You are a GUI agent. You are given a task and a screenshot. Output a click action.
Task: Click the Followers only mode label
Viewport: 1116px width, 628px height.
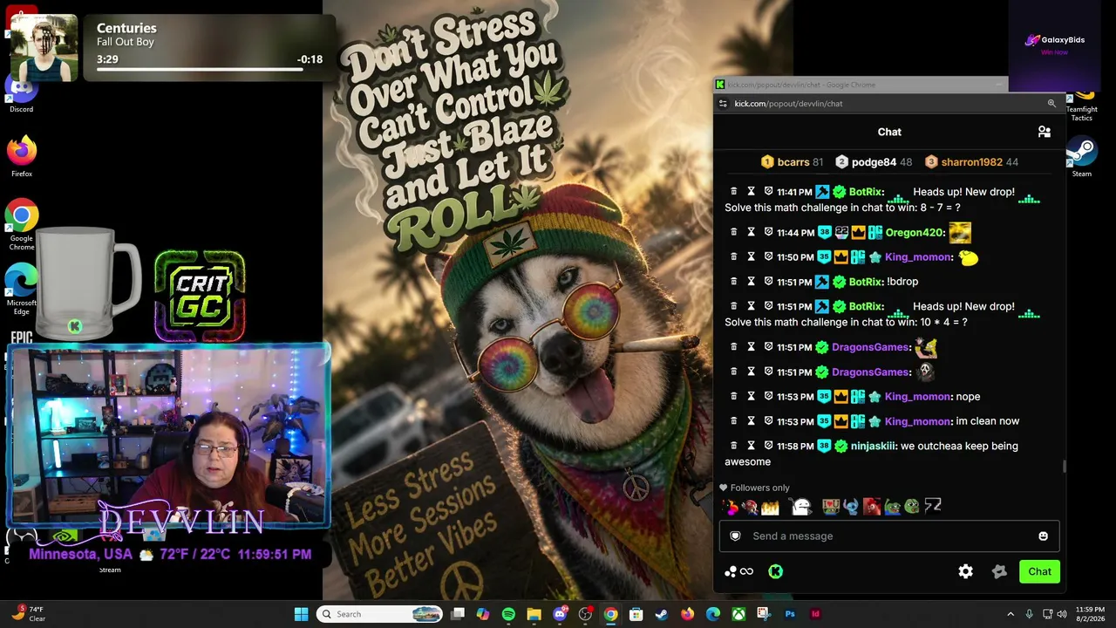(x=755, y=488)
